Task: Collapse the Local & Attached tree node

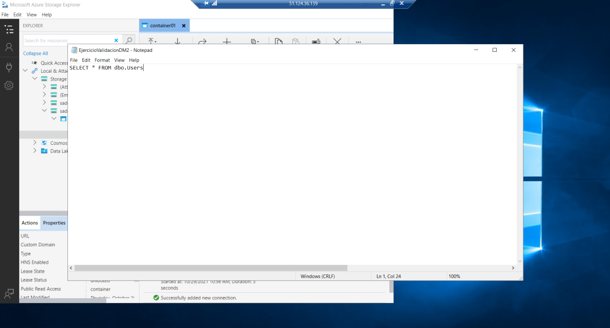Action: coord(26,70)
